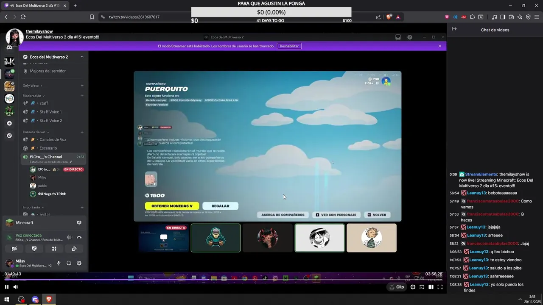The width and height of the screenshot is (543, 305).
Task: Open the Discord soundboard
Action: 74,249
